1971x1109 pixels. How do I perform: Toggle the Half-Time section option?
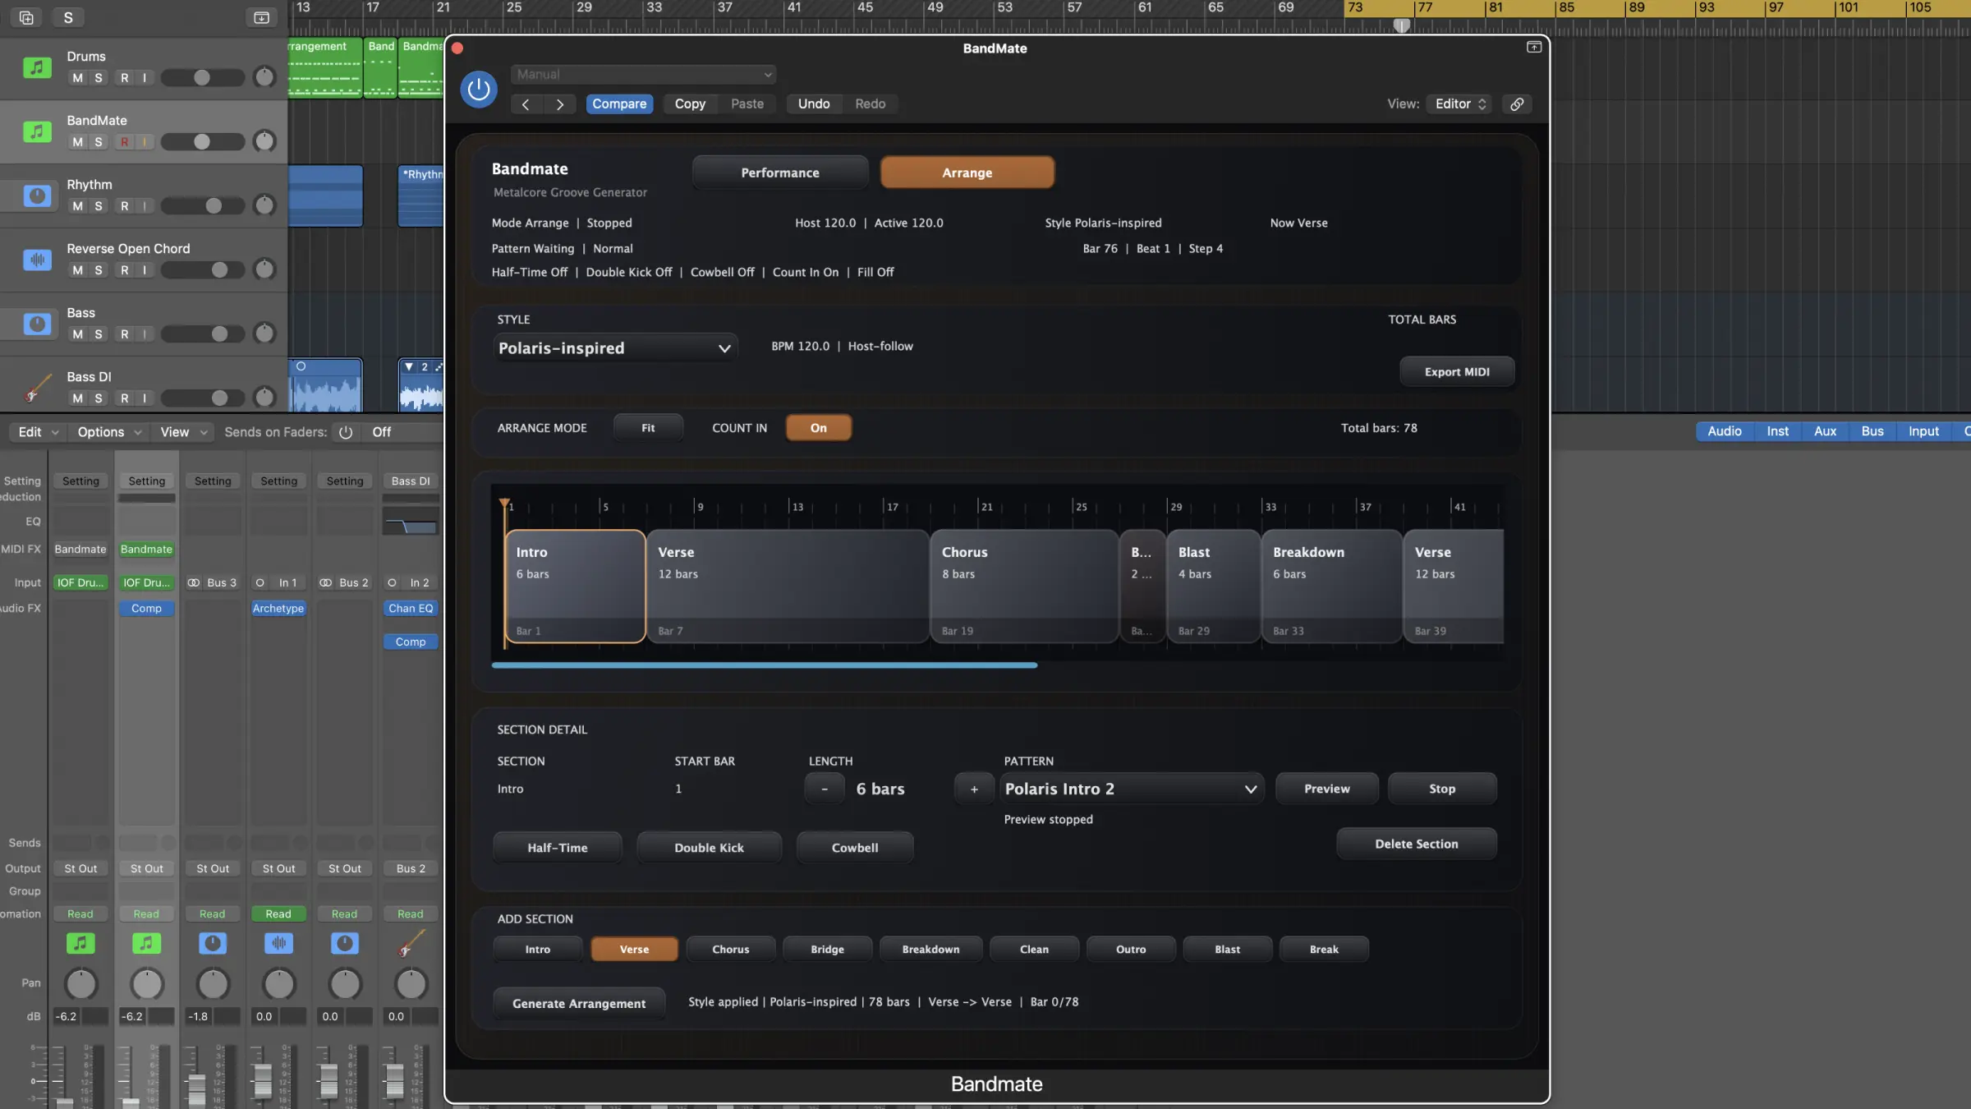(x=557, y=848)
